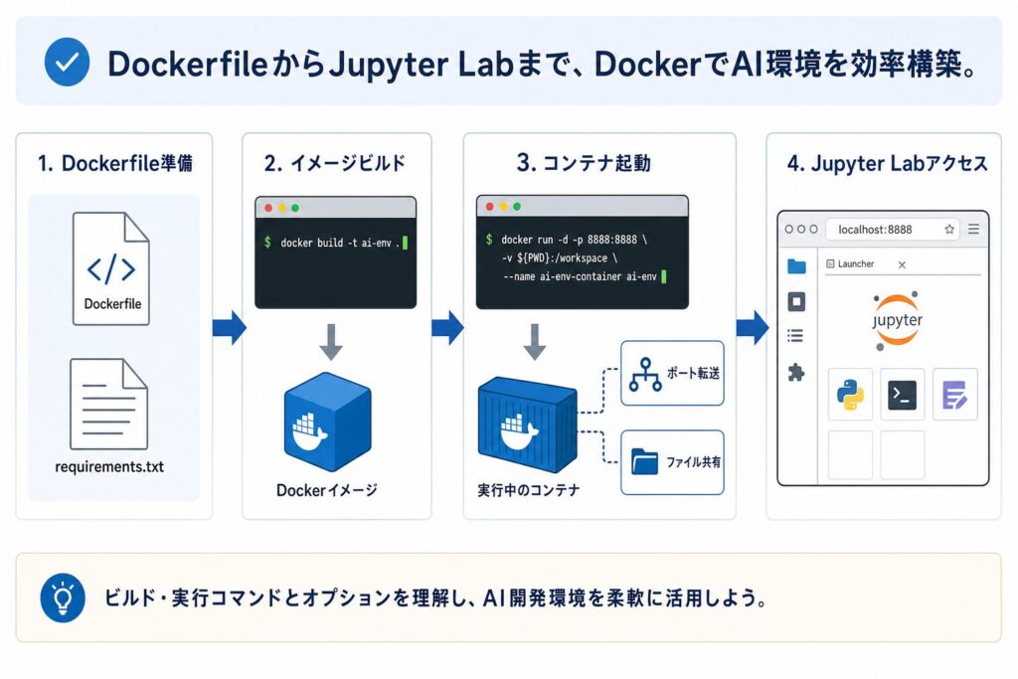Click the Jupyter logo
This screenshot has width=1018, height=679.
(898, 321)
